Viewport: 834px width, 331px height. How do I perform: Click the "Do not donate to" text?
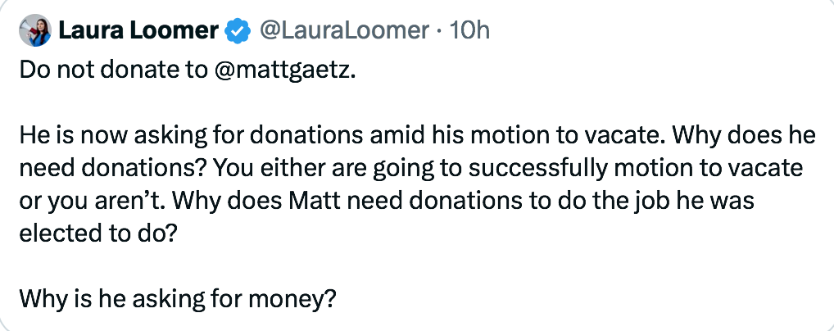pos(113,72)
